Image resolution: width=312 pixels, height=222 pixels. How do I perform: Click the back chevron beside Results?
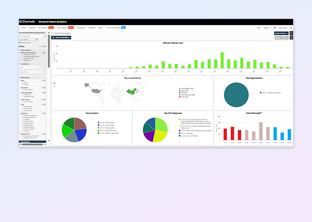(x=52, y=34)
